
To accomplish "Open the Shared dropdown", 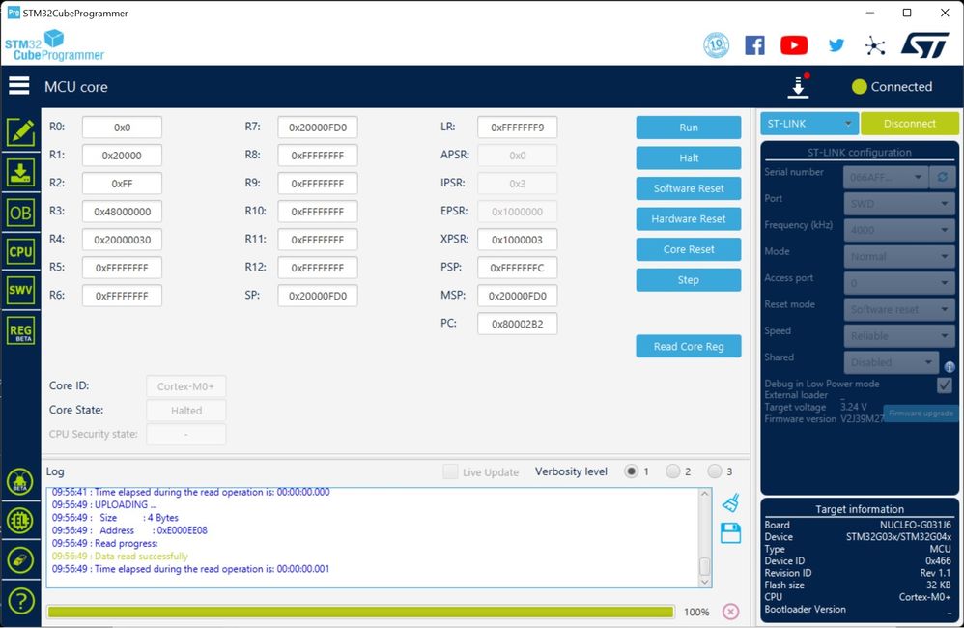I will tap(891, 362).
